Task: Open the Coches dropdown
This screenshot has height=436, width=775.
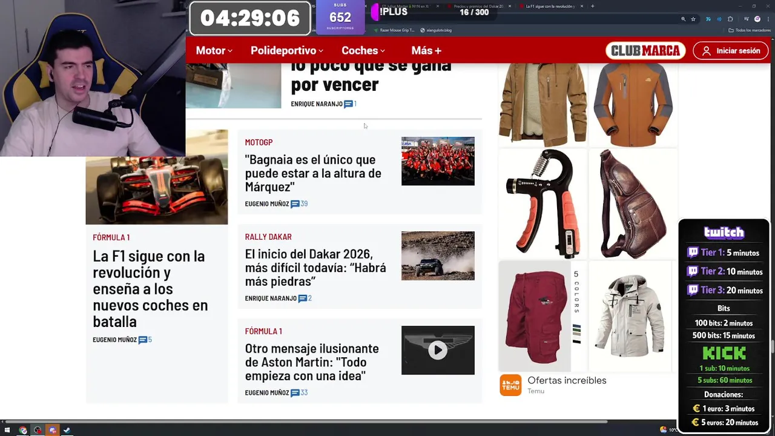Action: pyautogui.click(x=363, y=51)
